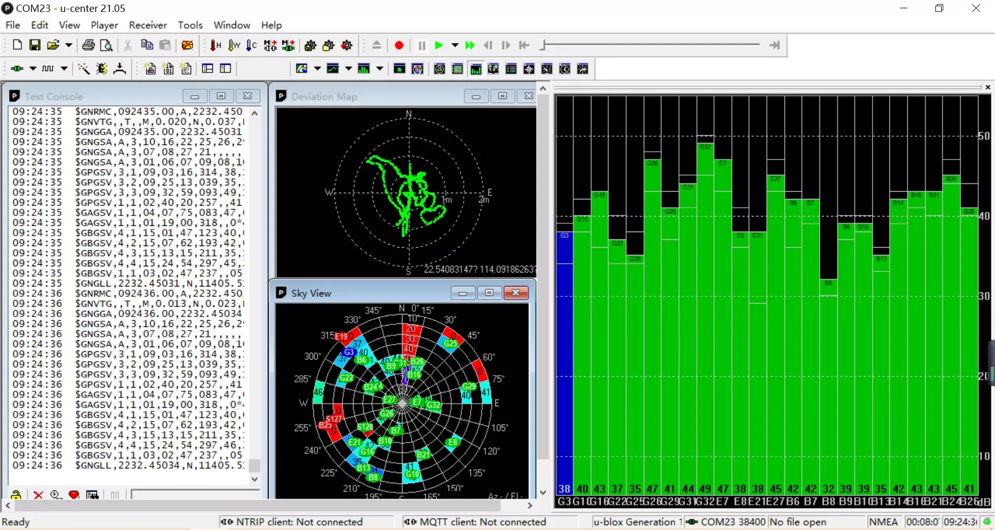Viewport: 995px width, 530px height.
Task: Click the autobauding magic wand icon
Action: pos(83,69)
